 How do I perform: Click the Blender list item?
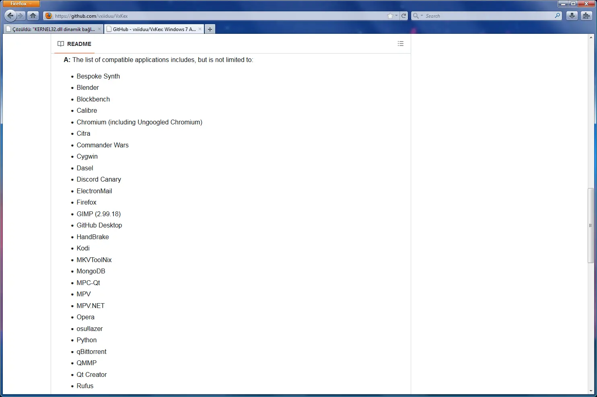pyautogui.click(x=88, y=87)
